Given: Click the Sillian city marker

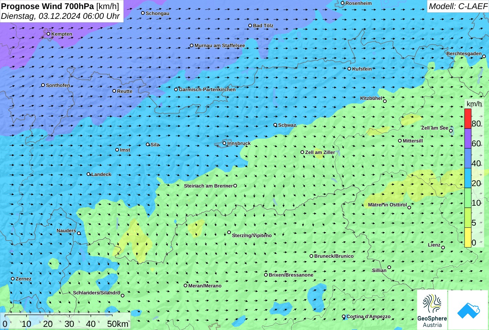Looking at the screenshot, I should coord(389,267).
